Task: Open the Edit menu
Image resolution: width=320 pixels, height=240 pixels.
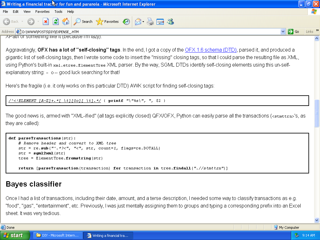Action: pos(16,12)
